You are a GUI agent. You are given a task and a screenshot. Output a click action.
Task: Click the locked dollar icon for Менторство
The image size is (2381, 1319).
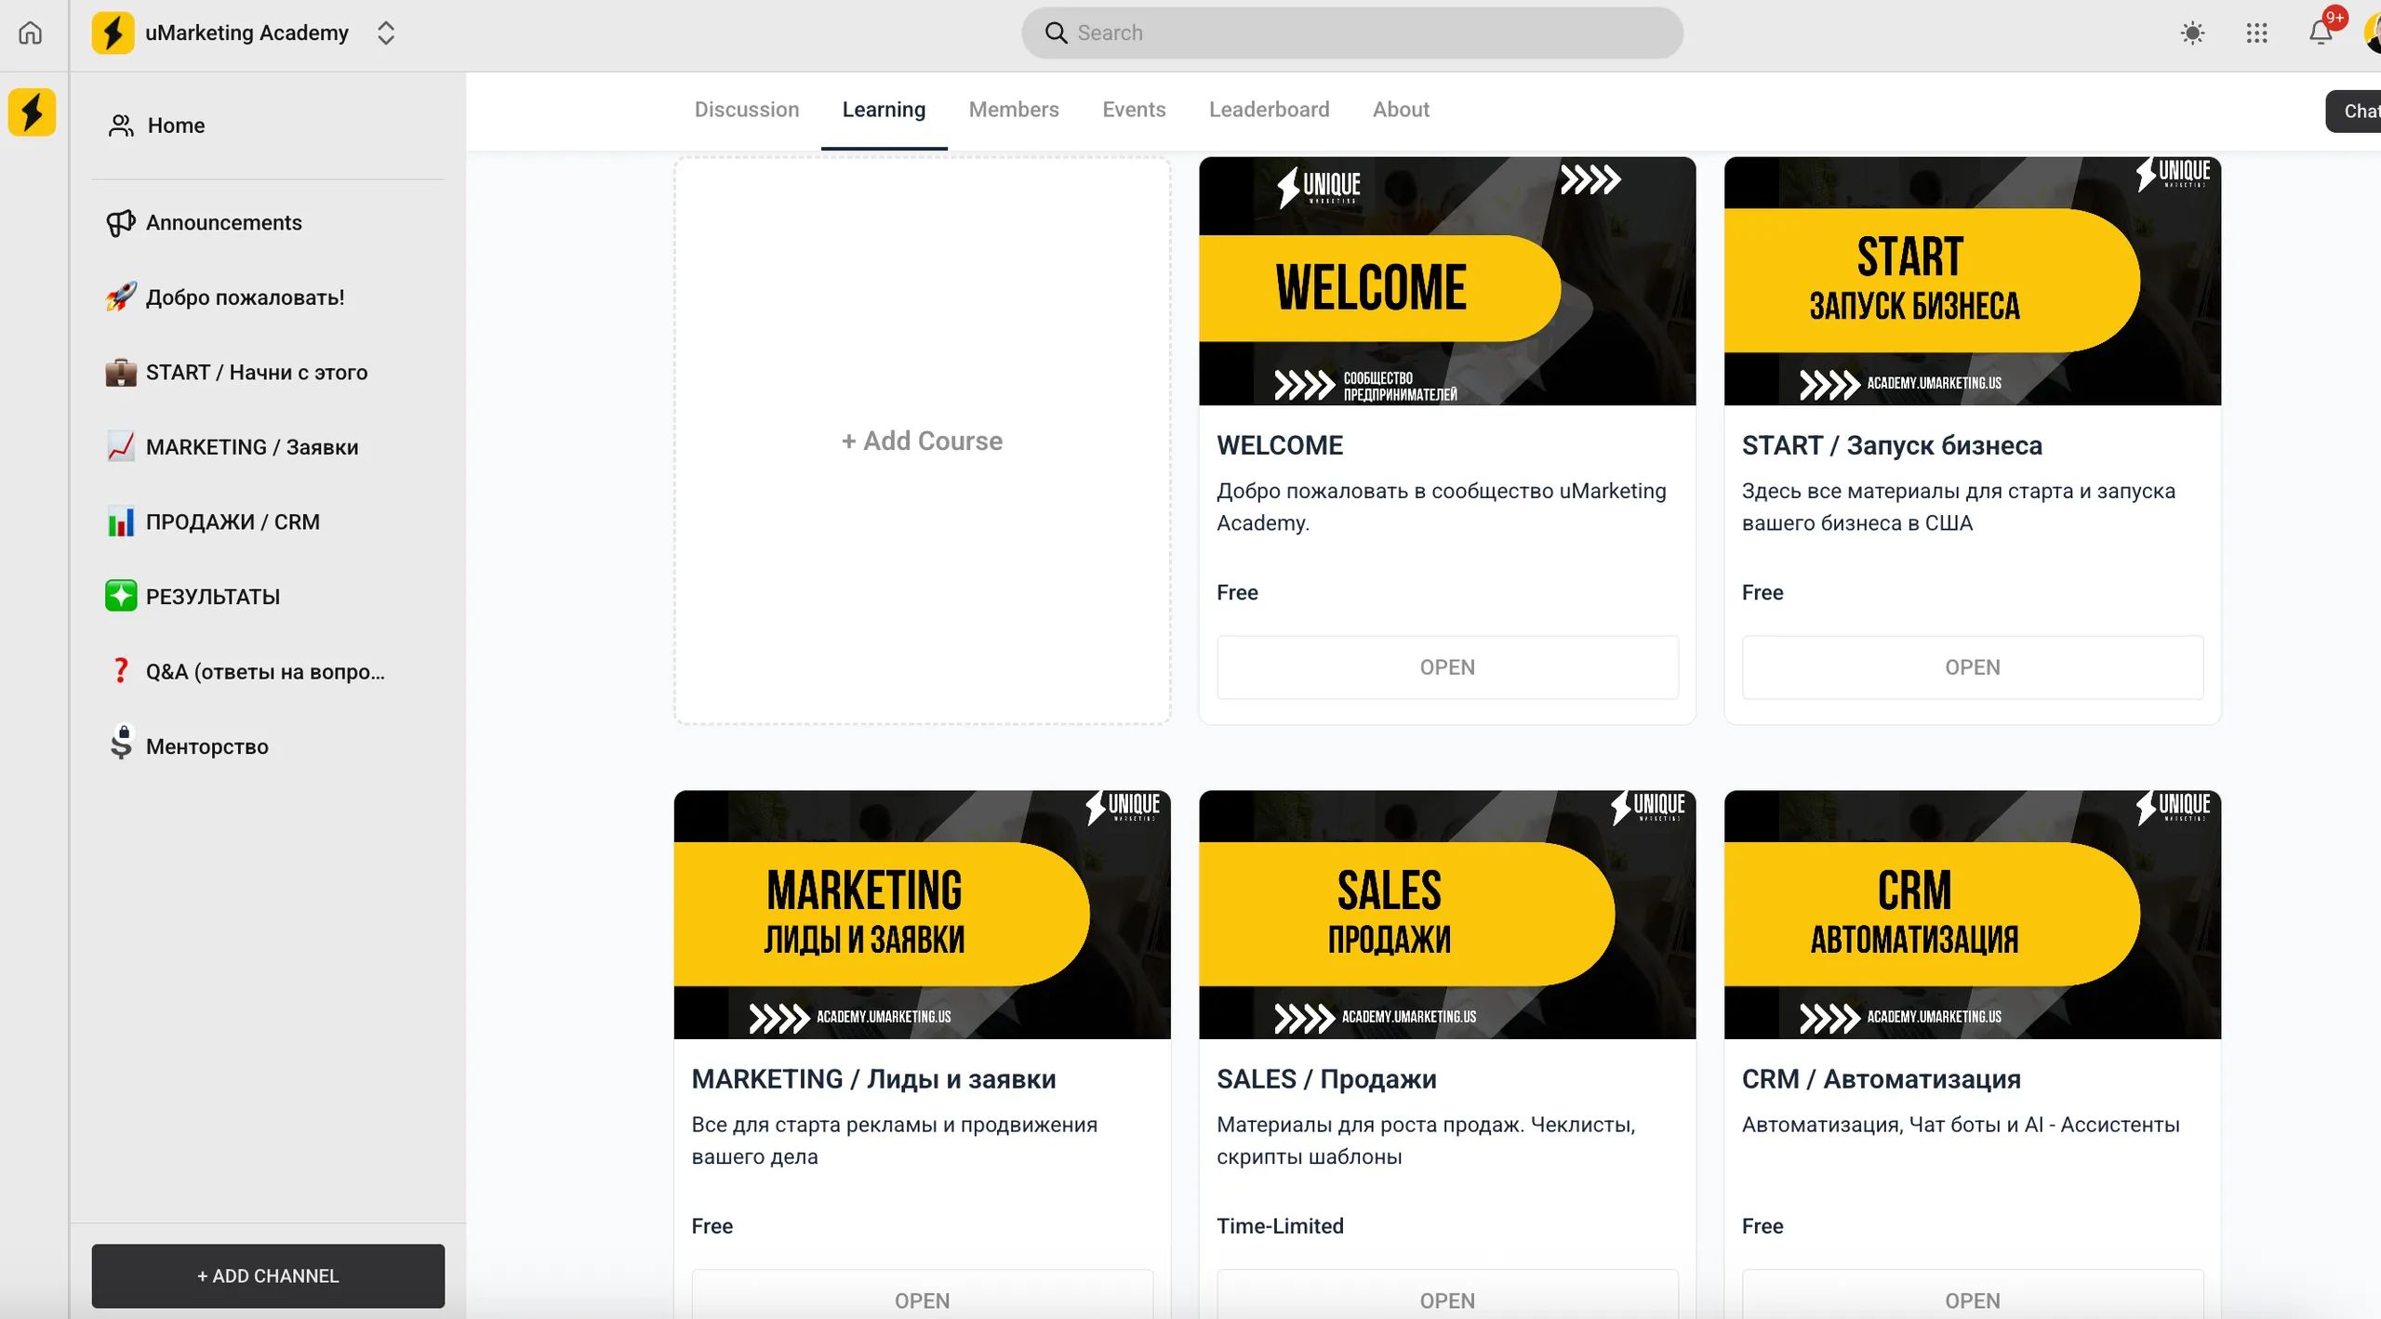coord(121,743)
